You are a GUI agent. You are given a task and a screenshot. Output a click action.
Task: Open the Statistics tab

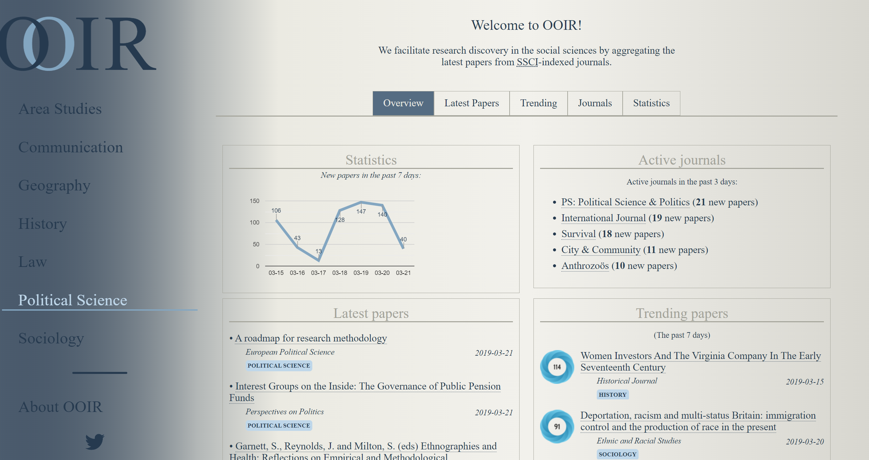point(651,103)
